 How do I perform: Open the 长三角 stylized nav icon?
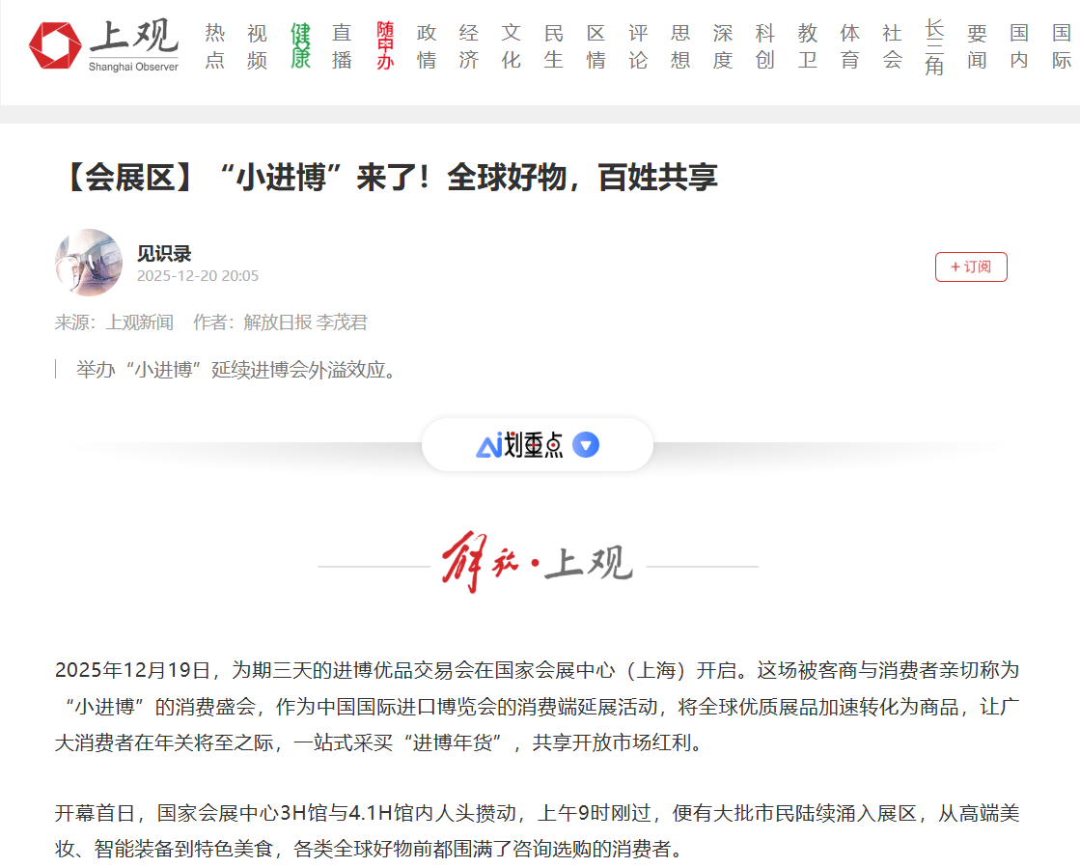click(x=934, y=46)
